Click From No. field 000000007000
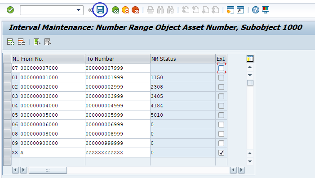Image resolution: width=315 pixels, height=178 pixels. tap(53, 68)
